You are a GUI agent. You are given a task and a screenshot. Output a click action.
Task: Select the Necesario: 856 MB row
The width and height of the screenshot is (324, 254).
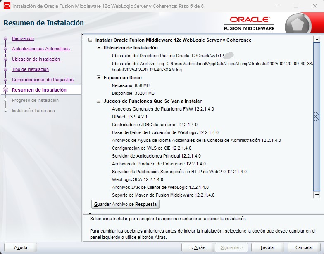tap(131, 85)
